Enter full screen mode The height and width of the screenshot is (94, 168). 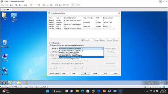pos(64,5)
